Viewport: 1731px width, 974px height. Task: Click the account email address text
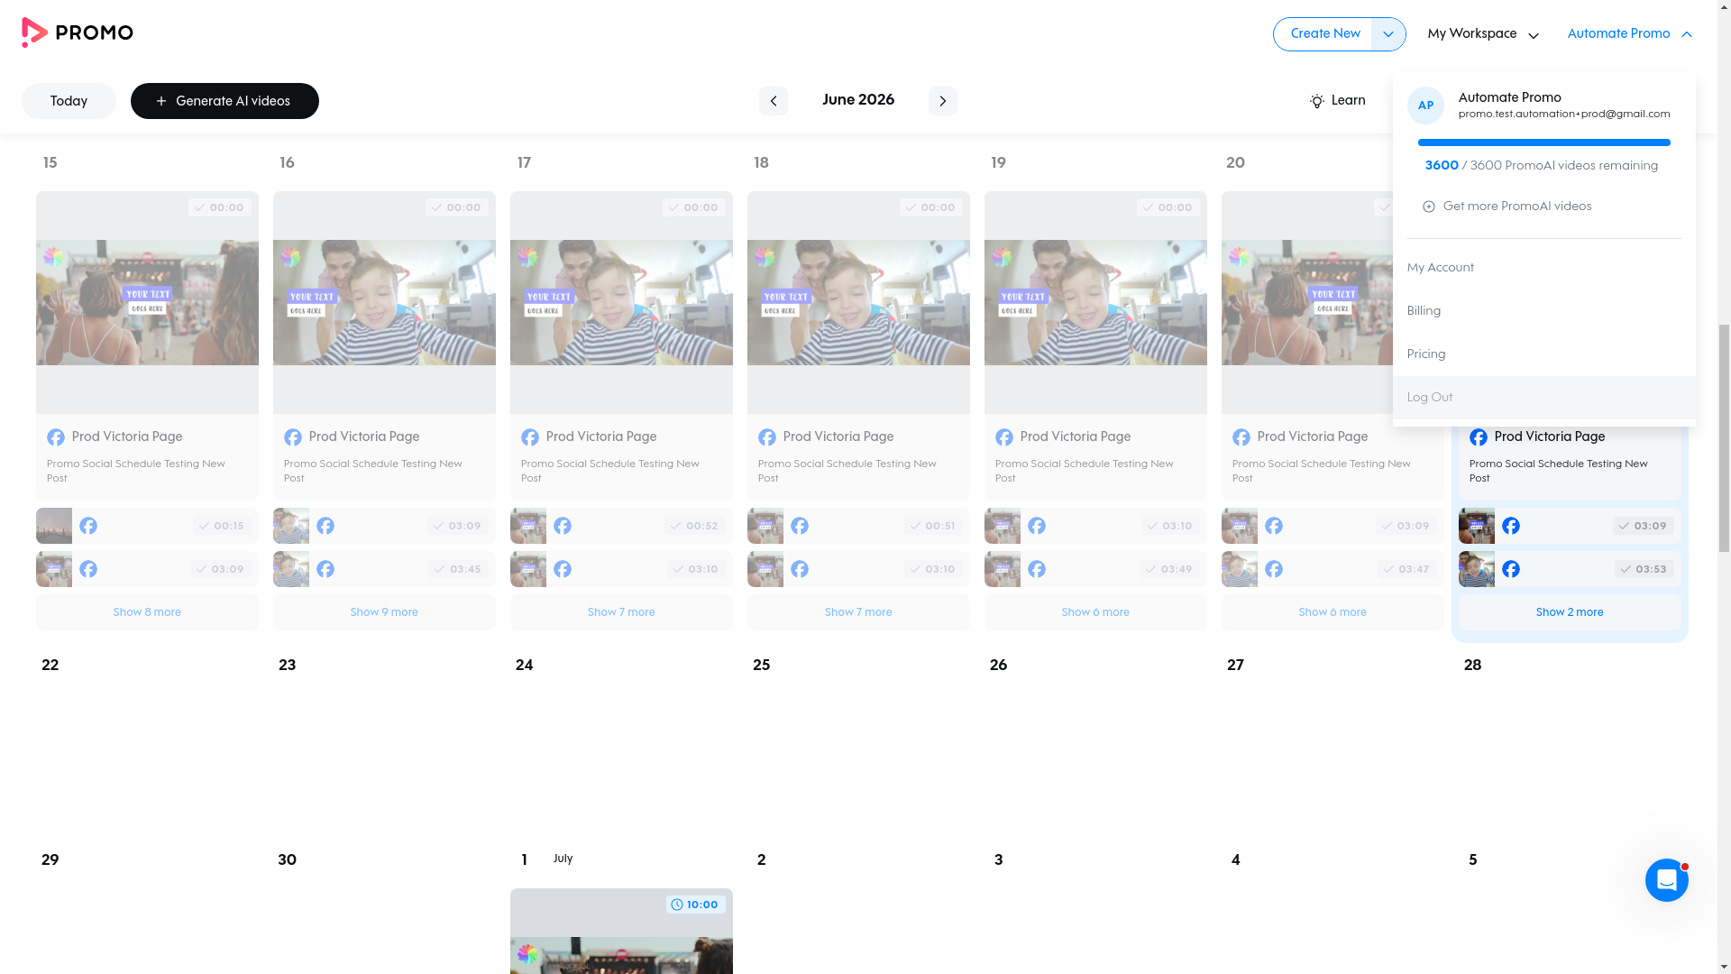(1564, 115)
